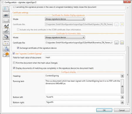Uncheck Exchange certificate of the signature device
The image size is (132, 114).
point(18,48)
